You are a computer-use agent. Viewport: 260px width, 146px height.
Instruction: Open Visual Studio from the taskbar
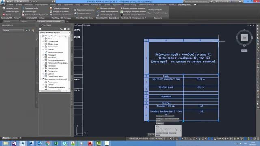click(x=14, y=143)
